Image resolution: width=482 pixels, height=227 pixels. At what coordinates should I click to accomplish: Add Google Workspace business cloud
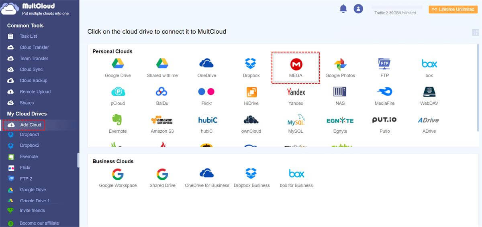pos(118,178)
